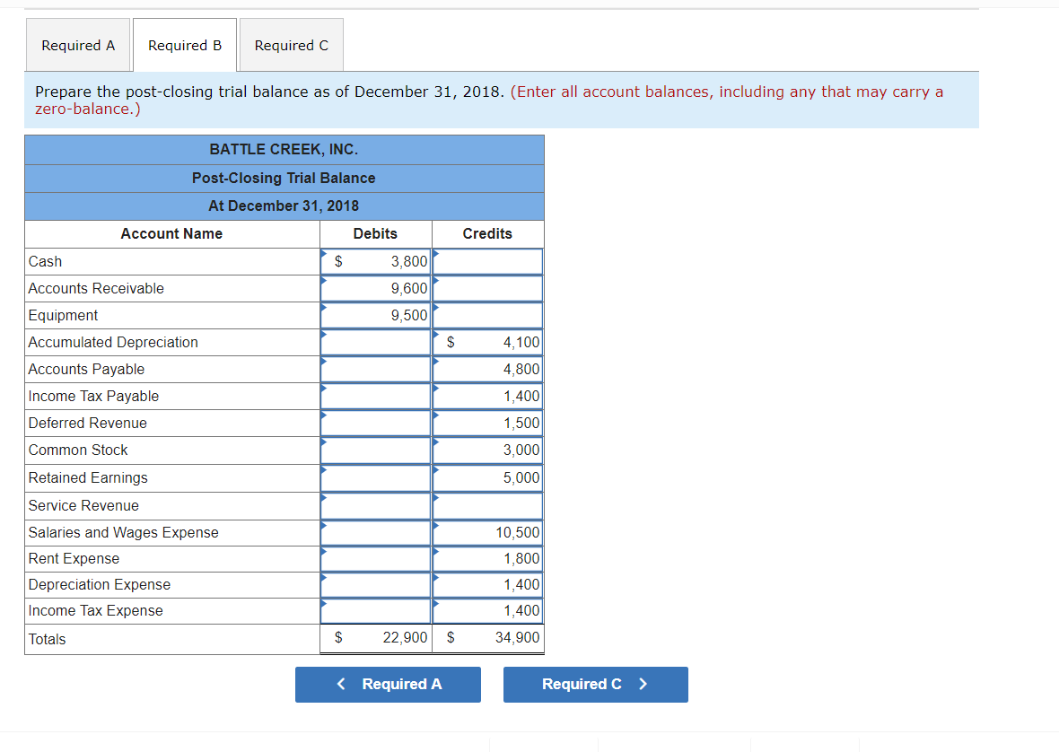Click Deferred Revenue debit field

click(x=375, y=424)
